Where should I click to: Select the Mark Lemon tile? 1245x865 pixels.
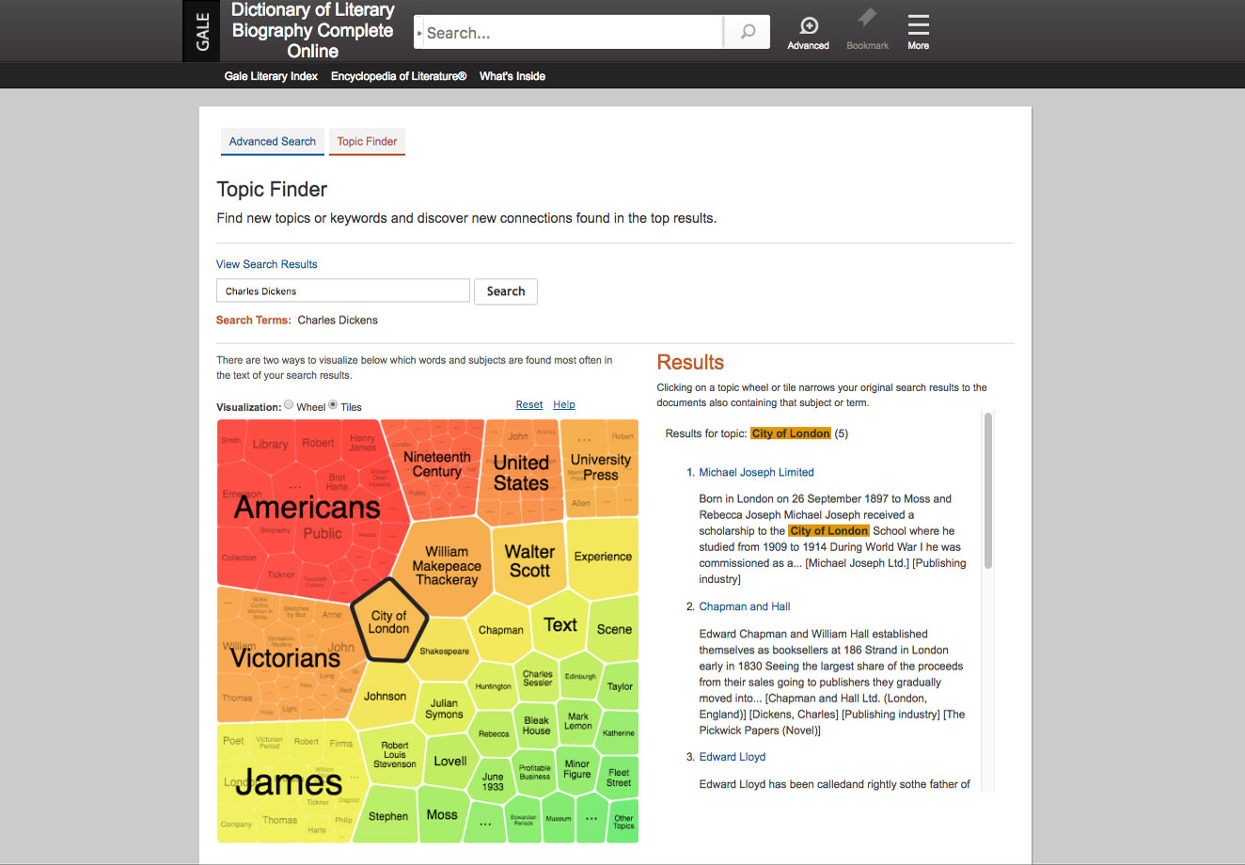point(578,721)
